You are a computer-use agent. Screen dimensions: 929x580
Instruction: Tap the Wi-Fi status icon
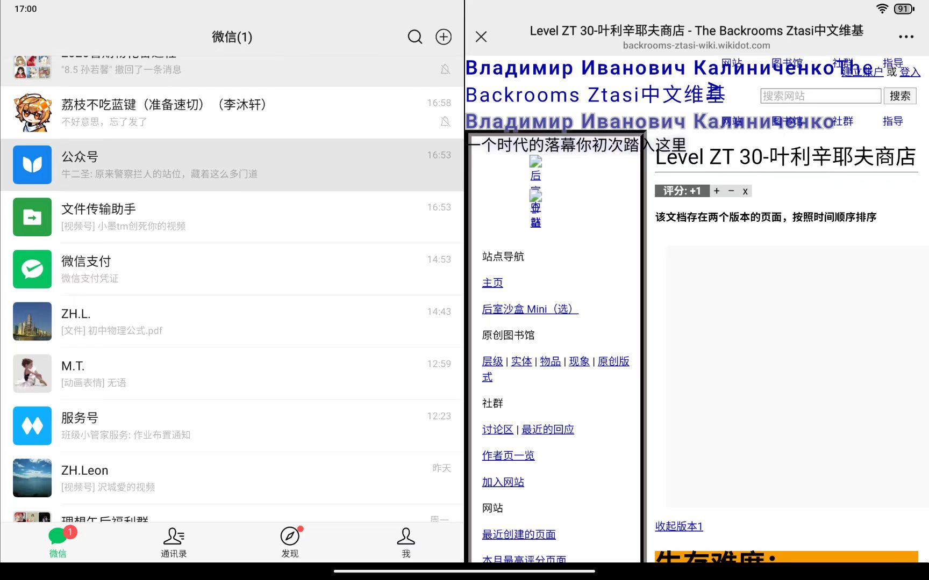tap(882, 9)
